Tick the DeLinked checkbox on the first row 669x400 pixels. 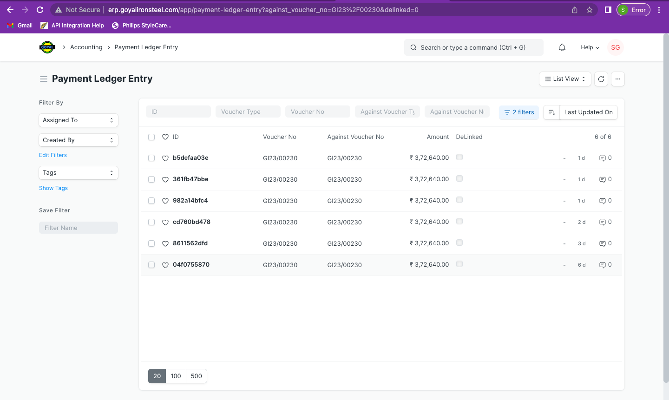click(x=459, y=157)
